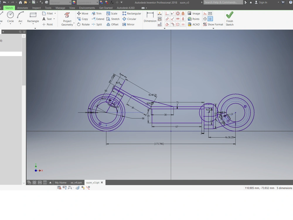This screenshot has height=220, width=293.
Task: Toggle the Construction line format
Action: point(205,13)
